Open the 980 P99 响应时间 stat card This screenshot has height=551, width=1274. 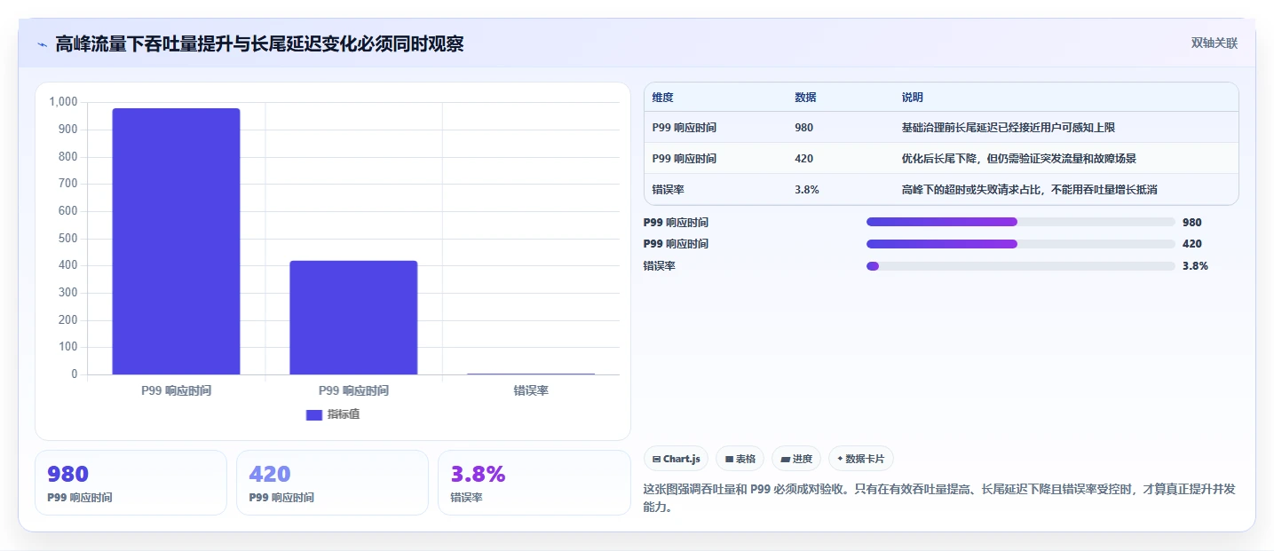pyautogui.click(x=131, y=483)
